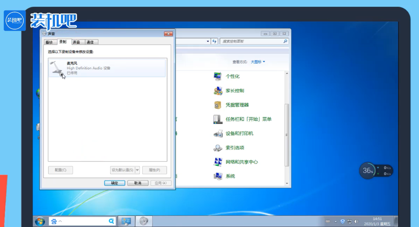The width and height of the screenshot is (419, 227).
Task: Open the Control Panel taskbar button
Action: [126, 221]
